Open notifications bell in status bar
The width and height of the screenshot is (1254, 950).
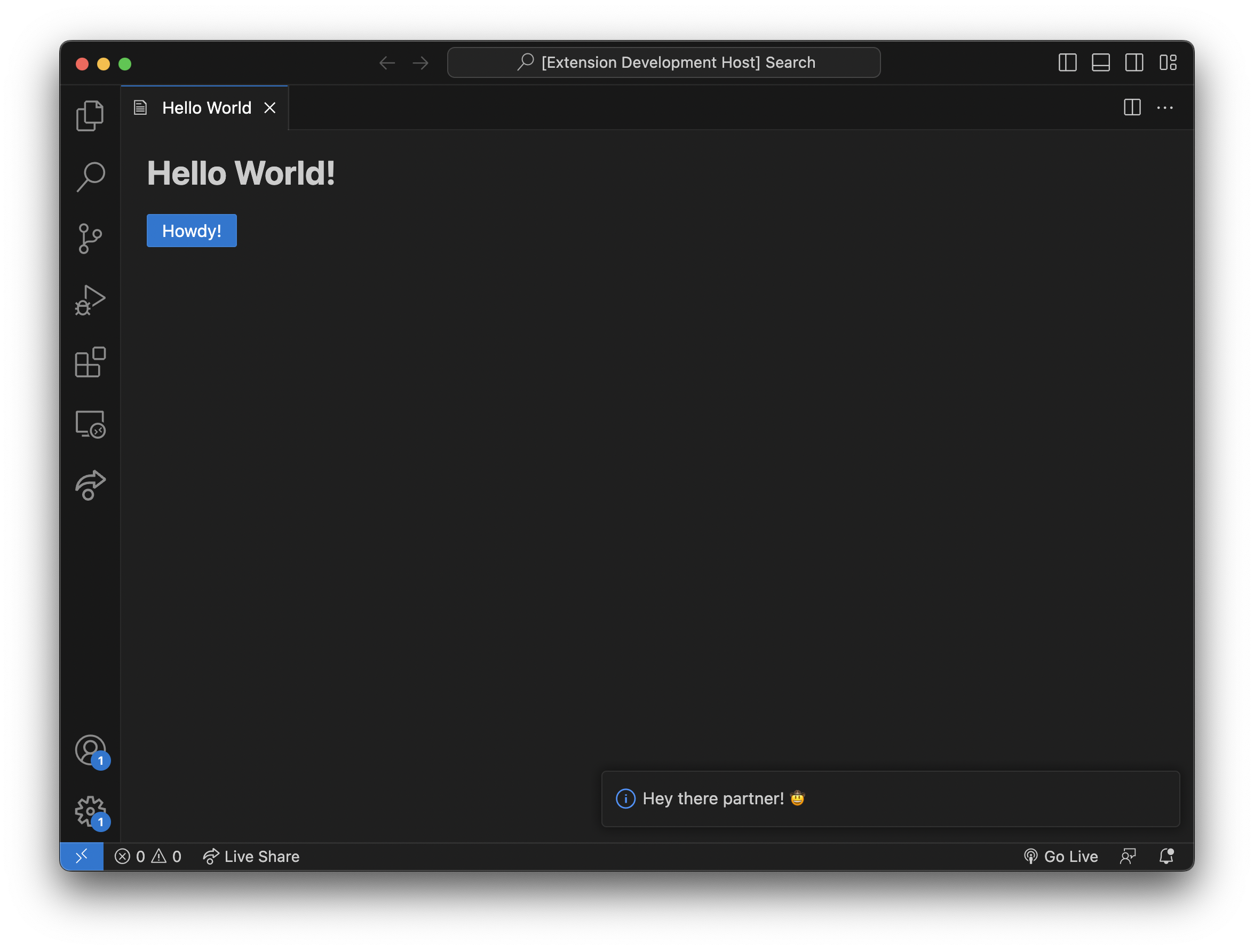pyautogui.click(x=1166, y=857)
